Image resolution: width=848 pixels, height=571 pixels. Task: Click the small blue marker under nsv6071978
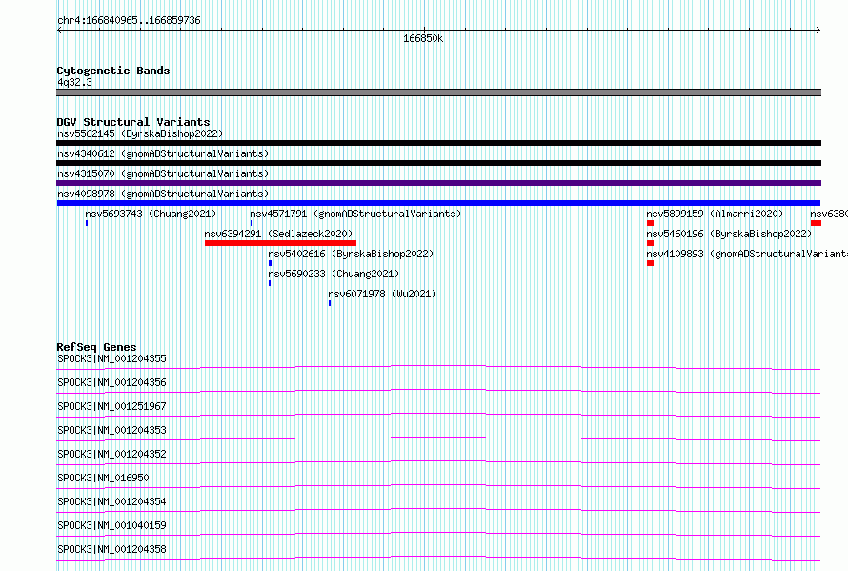click(x=330, y=303)
